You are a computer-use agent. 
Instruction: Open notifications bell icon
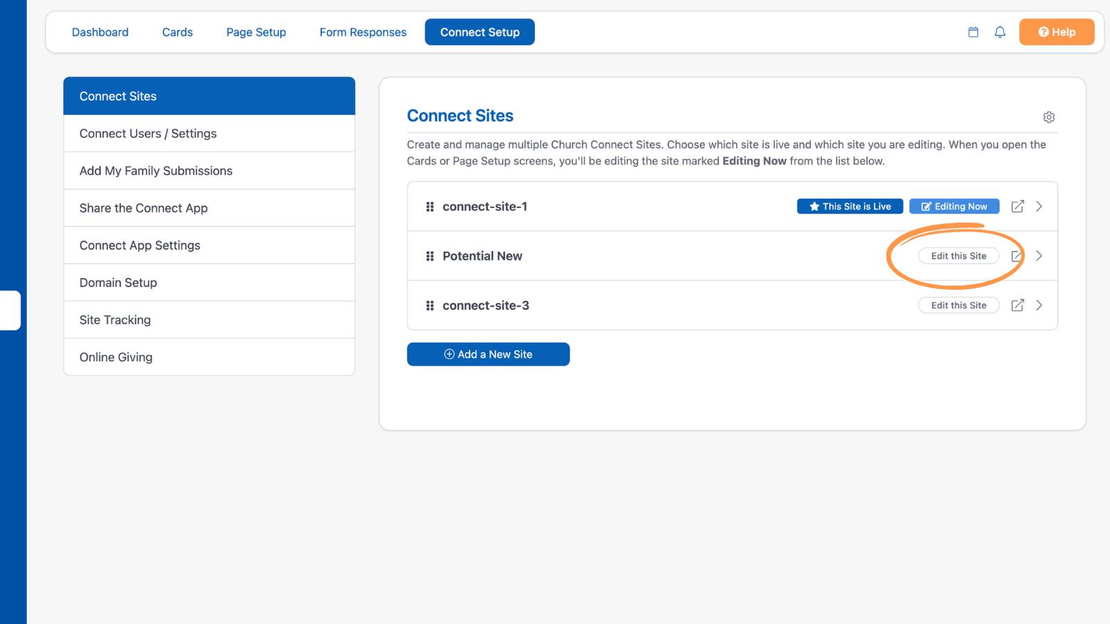[x=1000, y=32]
